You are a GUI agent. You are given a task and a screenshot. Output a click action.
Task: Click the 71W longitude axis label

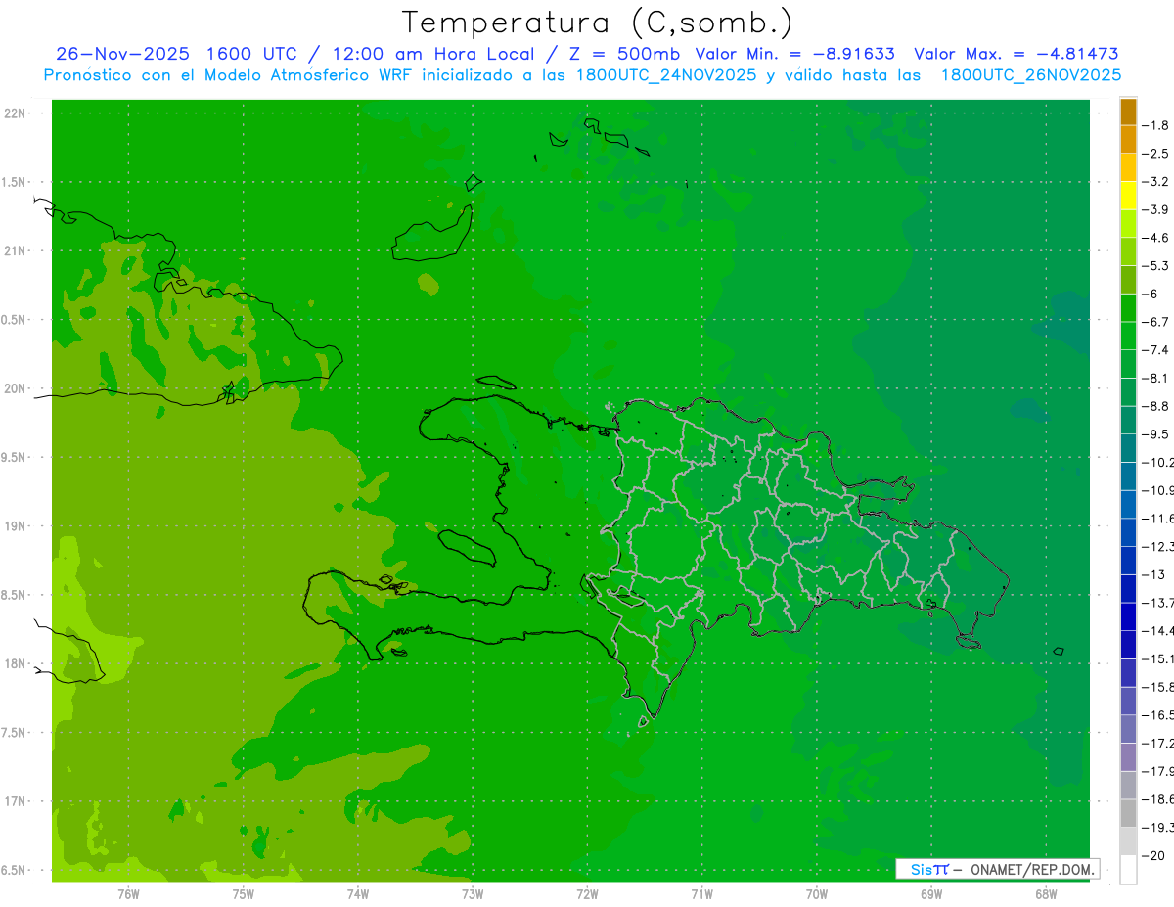701,893
